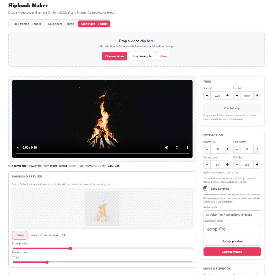Toggle the Loop sampling checkbox

[205, 188]
